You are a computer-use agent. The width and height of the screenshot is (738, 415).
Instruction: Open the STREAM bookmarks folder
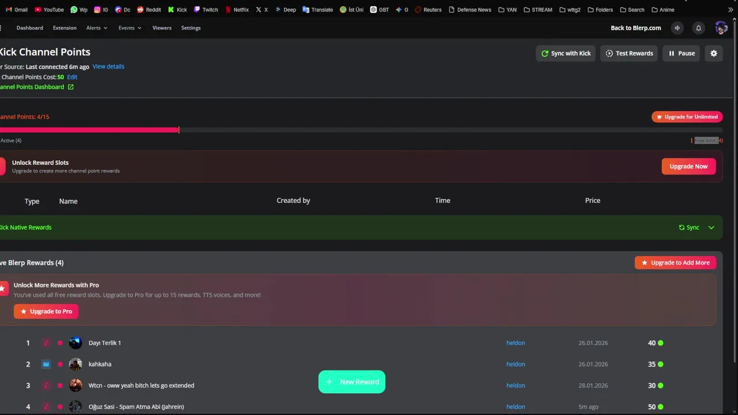point(537,9)
